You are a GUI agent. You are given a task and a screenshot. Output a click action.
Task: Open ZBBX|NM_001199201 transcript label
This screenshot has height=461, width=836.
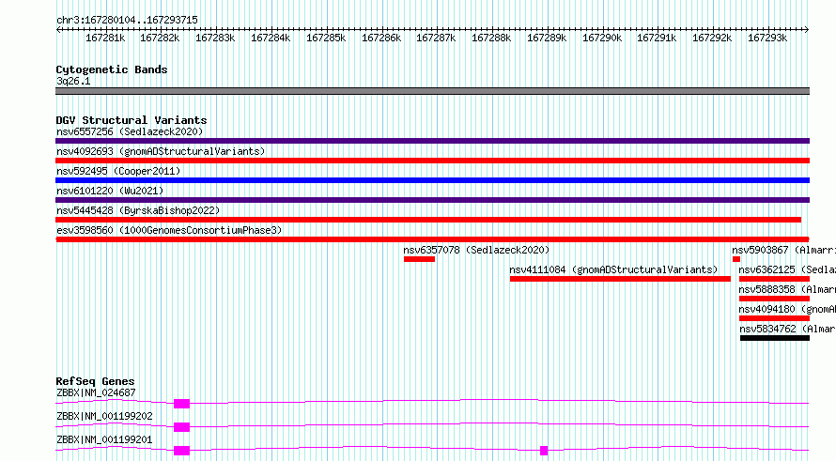tap(104, 439)
